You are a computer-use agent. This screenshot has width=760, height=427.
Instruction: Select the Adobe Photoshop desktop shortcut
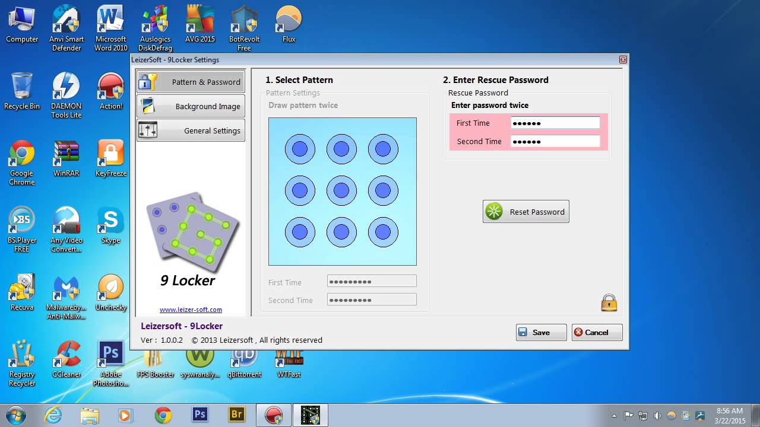click(111, 364)
